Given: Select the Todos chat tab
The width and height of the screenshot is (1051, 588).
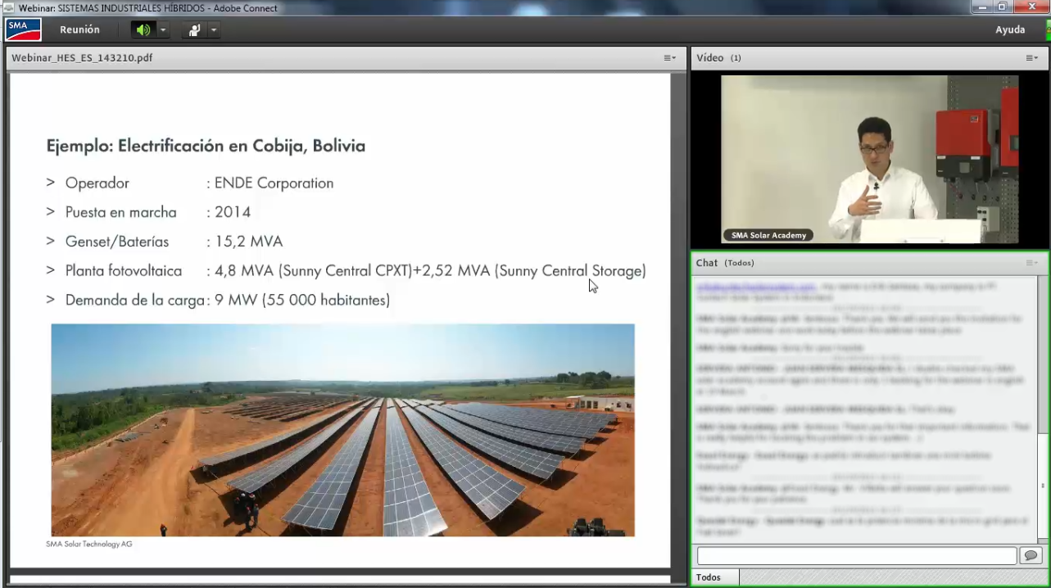Looking at the screenshot, I should click(709, 577).
